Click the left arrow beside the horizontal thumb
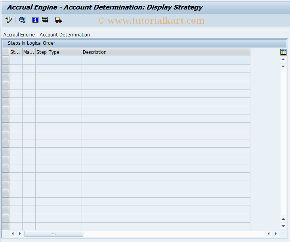 click(x=13, y=234)
